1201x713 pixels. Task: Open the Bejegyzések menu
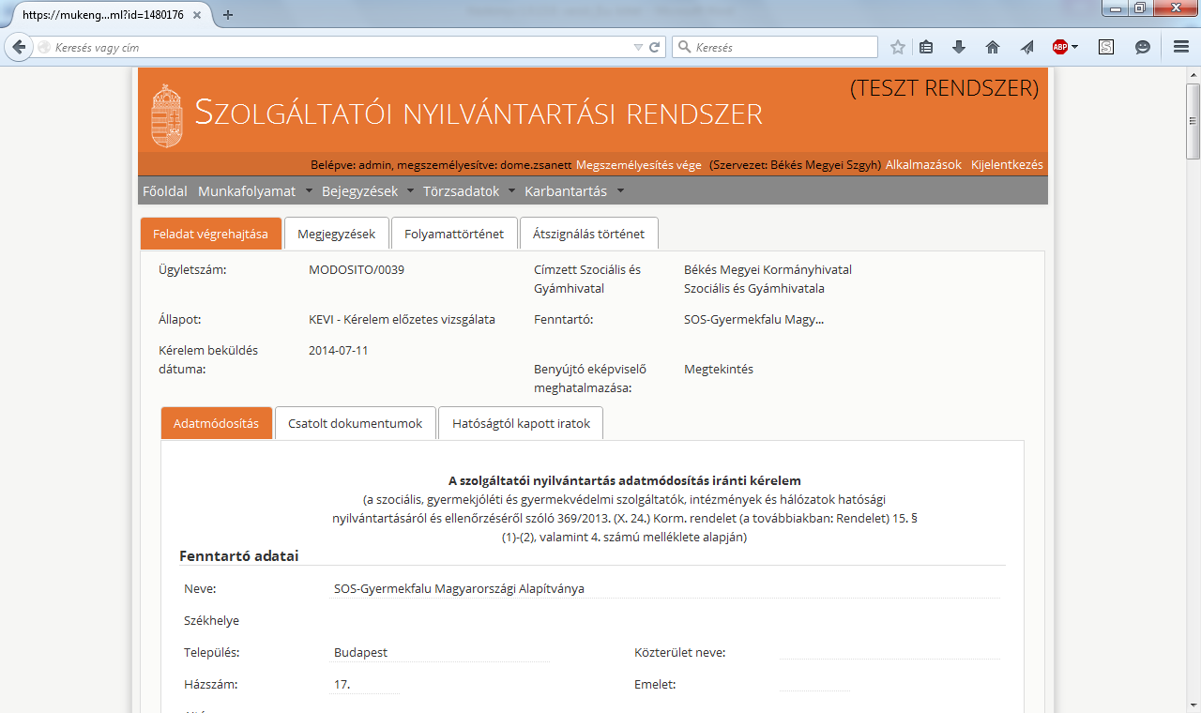tap(359, 191)
